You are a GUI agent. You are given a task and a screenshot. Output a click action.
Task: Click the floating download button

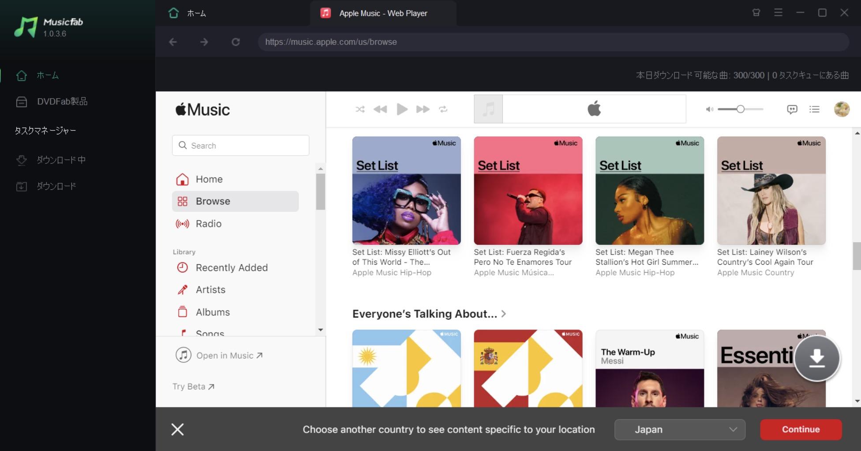[x=817, y=358]
